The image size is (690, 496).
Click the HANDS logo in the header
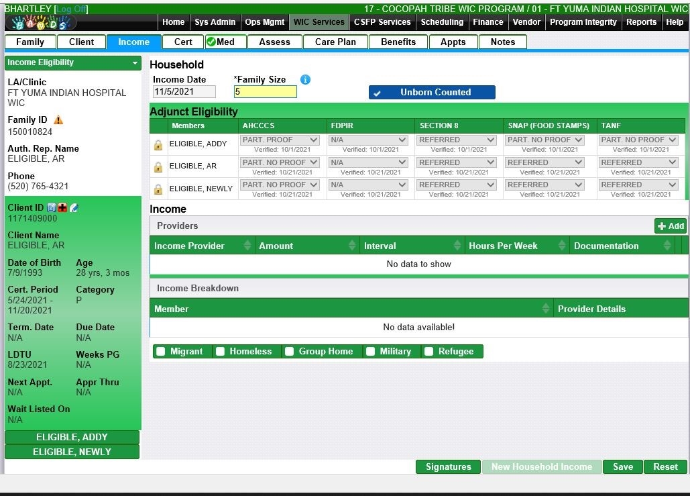click(x=40, y=23)
